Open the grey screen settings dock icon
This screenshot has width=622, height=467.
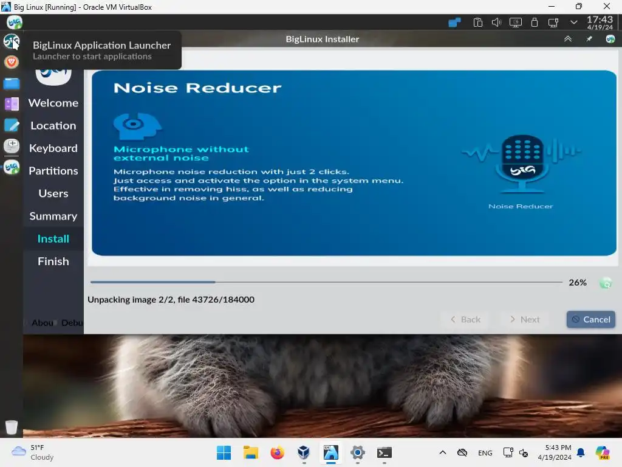point(11,146)
